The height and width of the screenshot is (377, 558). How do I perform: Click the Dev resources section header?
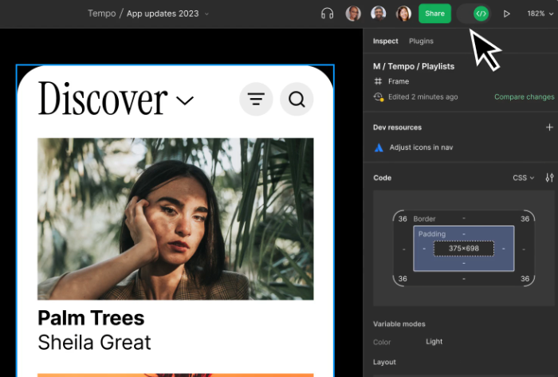(397, 128)
